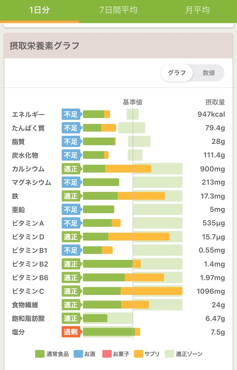Click the 947kcal energy intake value
Screen dimensions: 237x370
pyautogui.click(x=211, y=114)
